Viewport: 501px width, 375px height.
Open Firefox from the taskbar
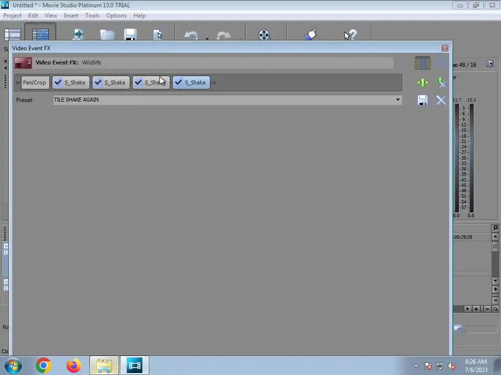pos(73,365)
